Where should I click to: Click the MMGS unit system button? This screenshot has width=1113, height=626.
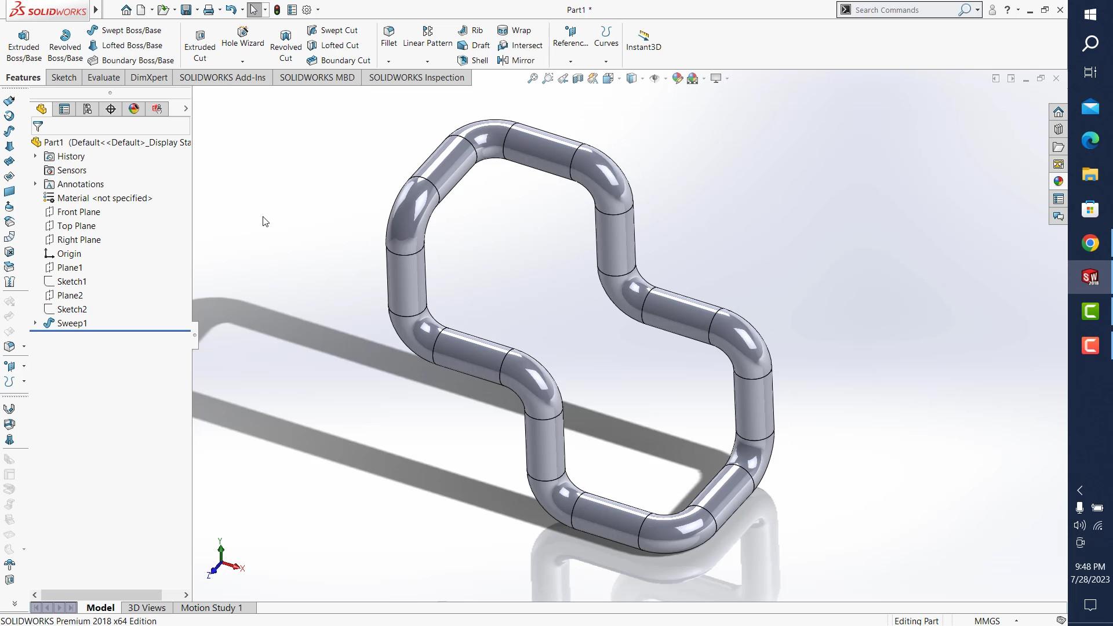pos(987,620)
